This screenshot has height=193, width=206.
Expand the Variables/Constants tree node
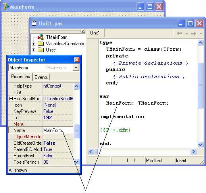pyautogui.click(x=33, y=44)
